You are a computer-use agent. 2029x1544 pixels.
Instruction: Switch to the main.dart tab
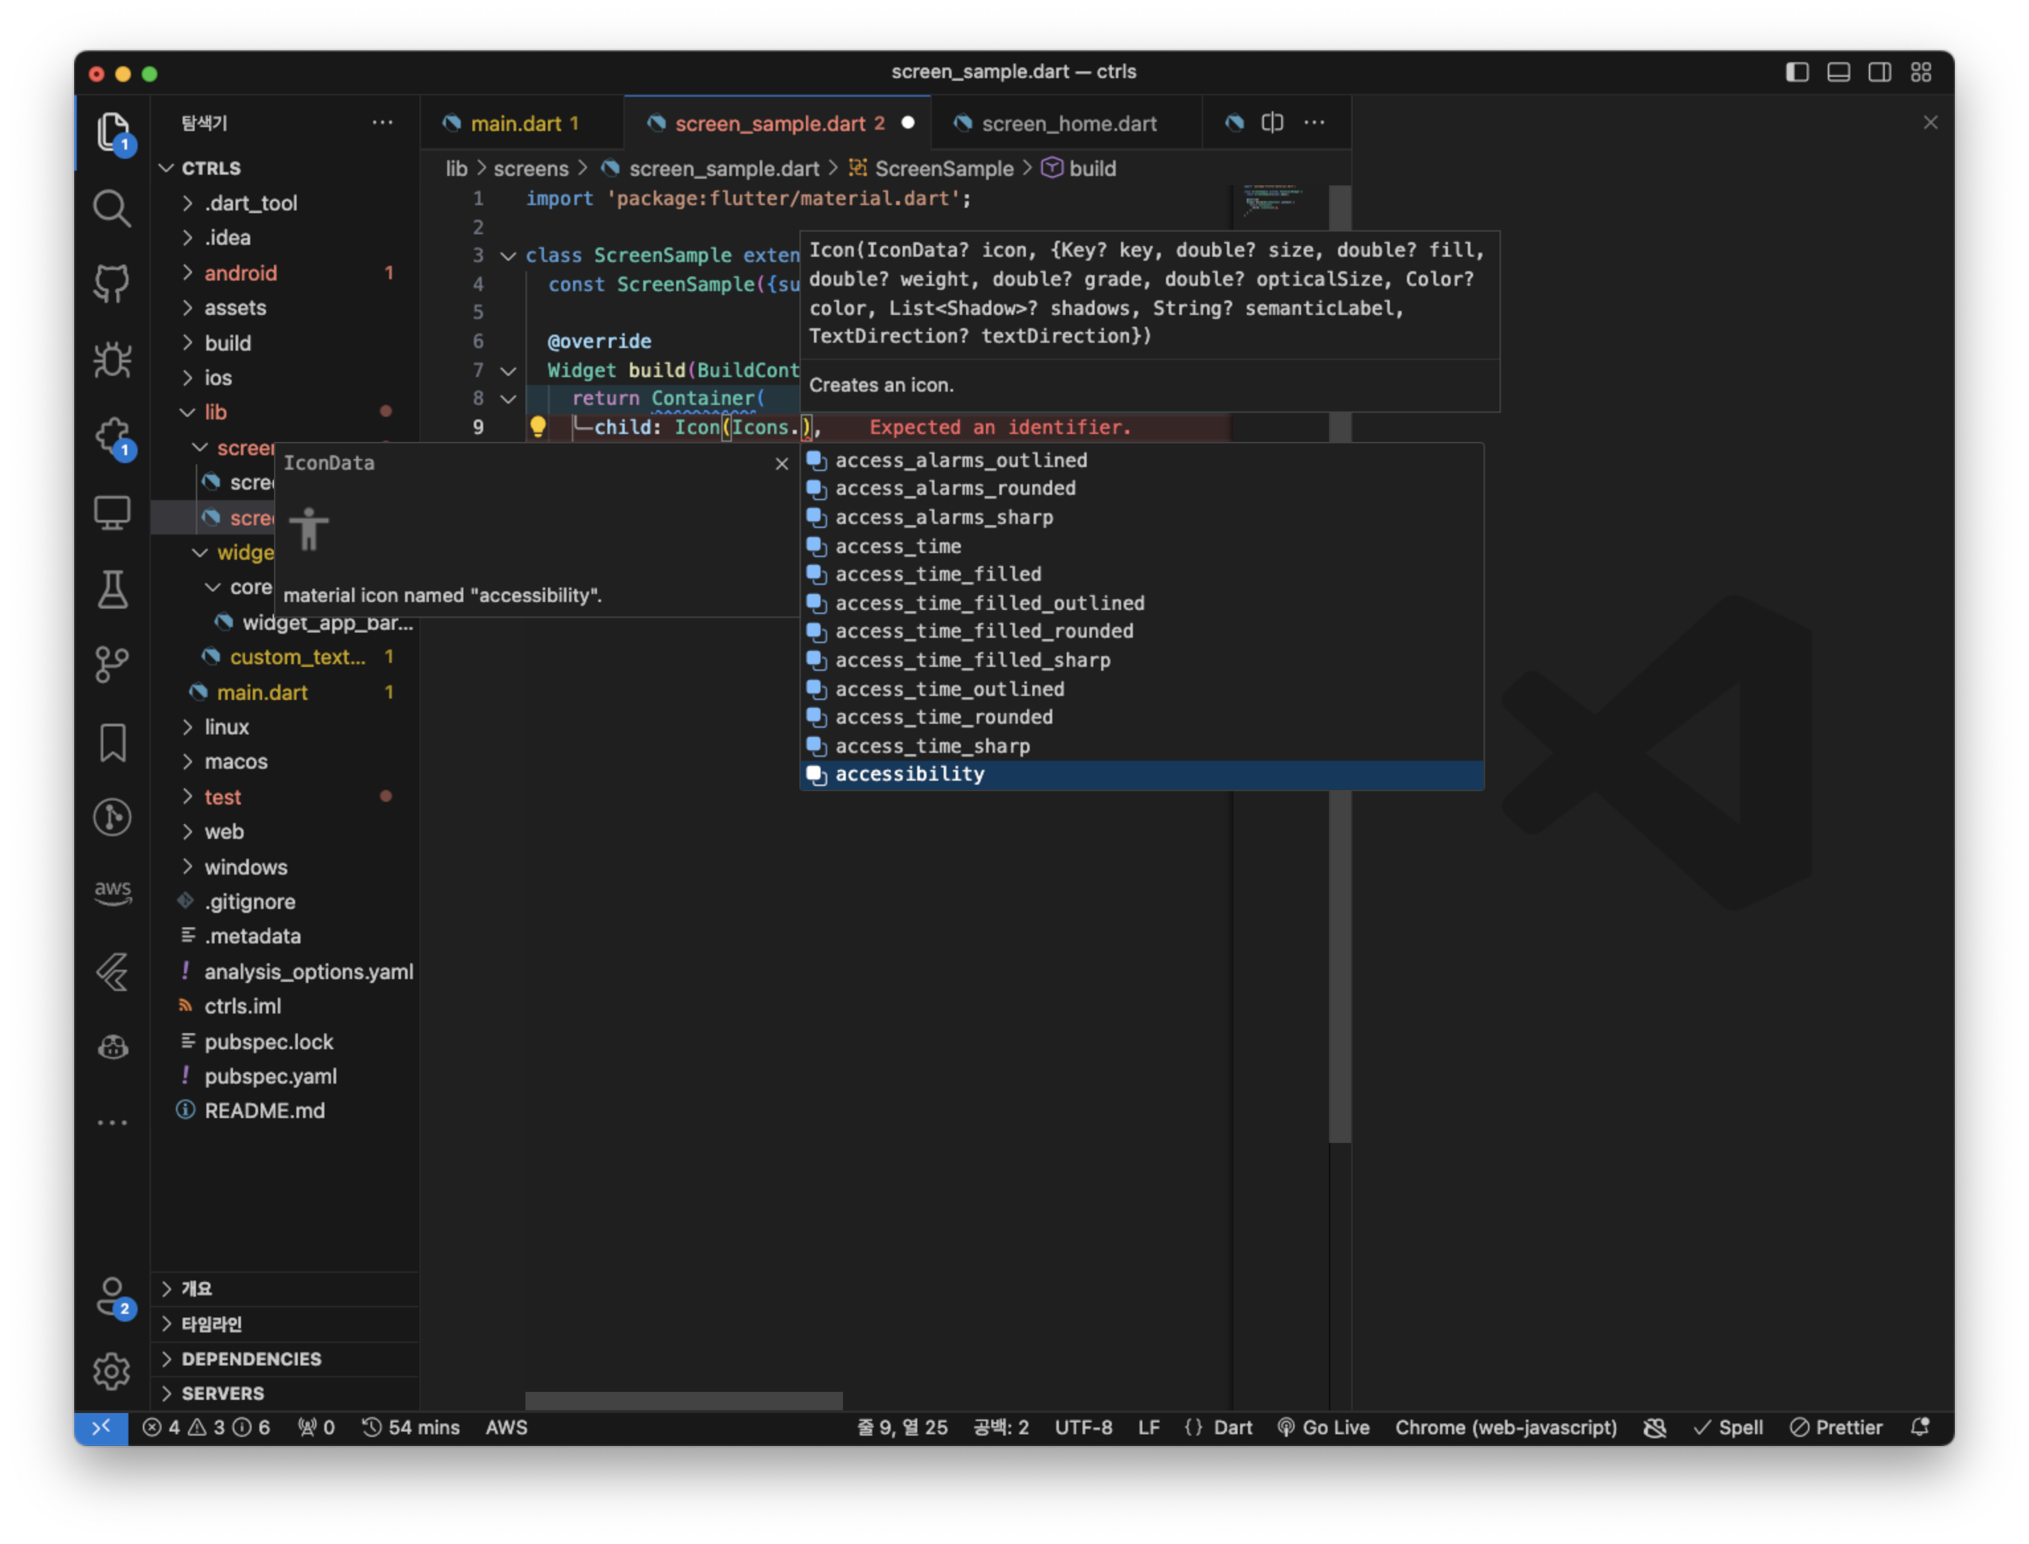coord(515,123)
